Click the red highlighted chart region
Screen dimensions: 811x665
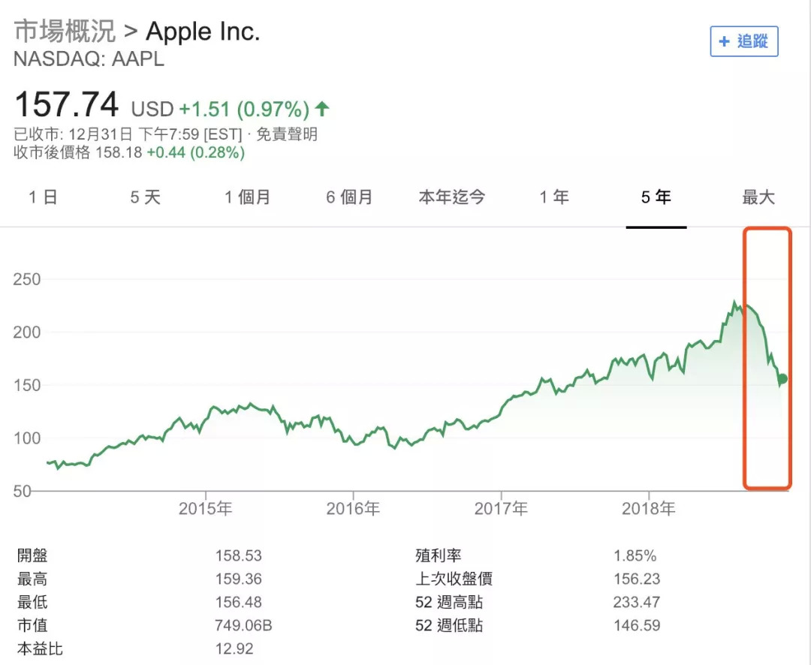(767, 359)
